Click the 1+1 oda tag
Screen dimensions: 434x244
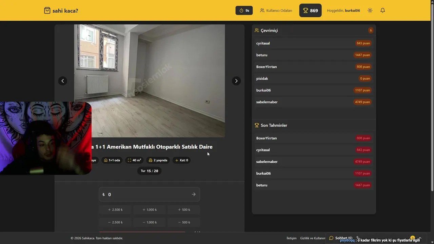[112, 160]
